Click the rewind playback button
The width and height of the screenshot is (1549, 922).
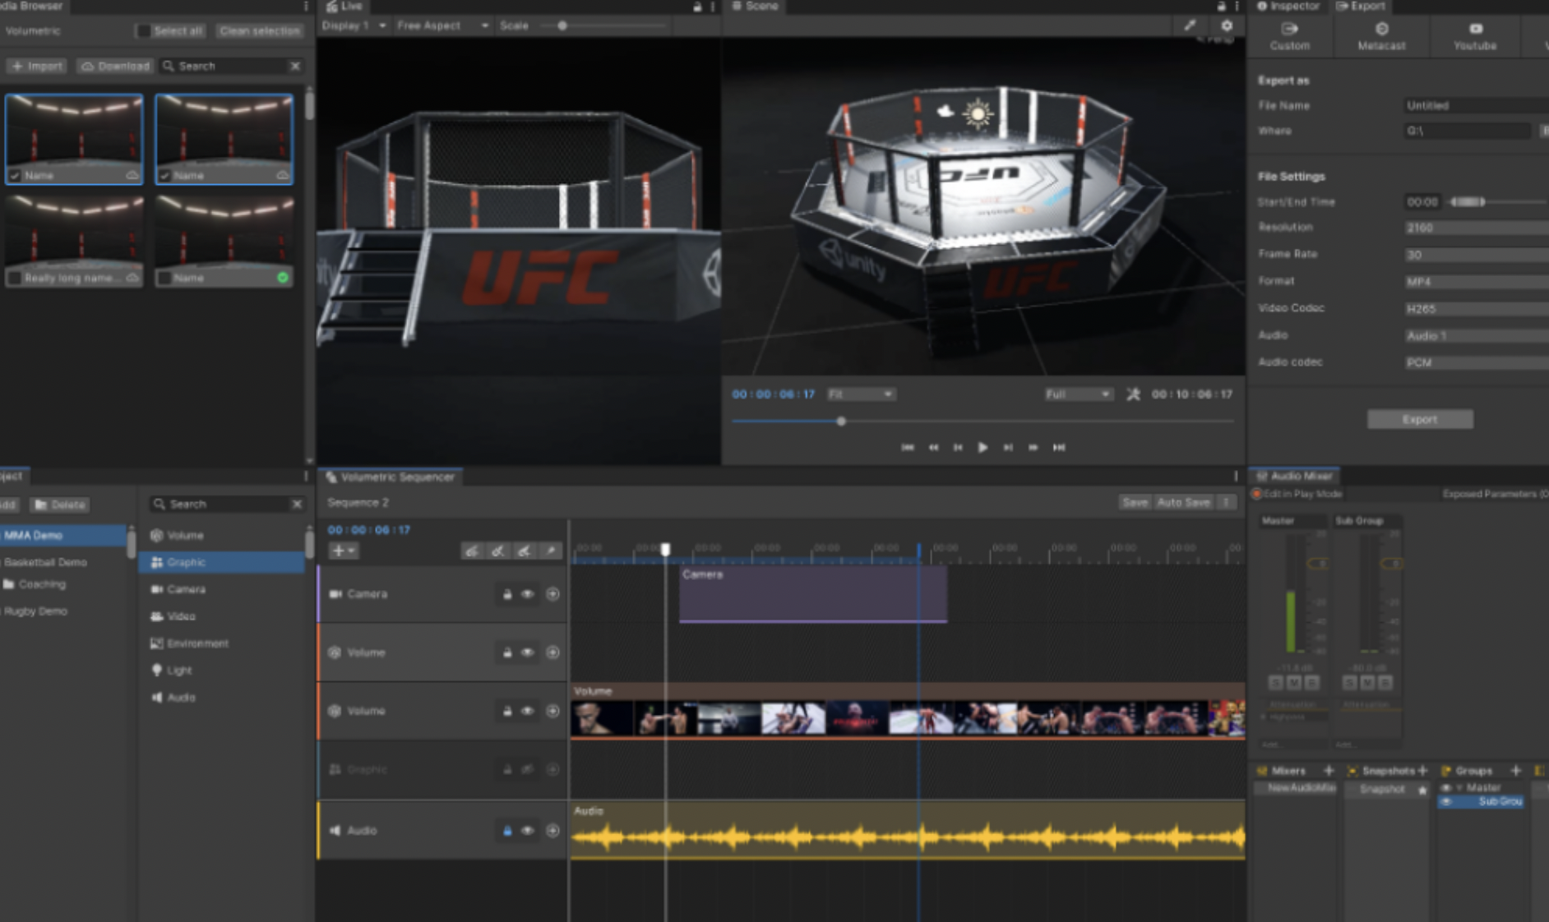pyautogui.click(x=933, y=447)
